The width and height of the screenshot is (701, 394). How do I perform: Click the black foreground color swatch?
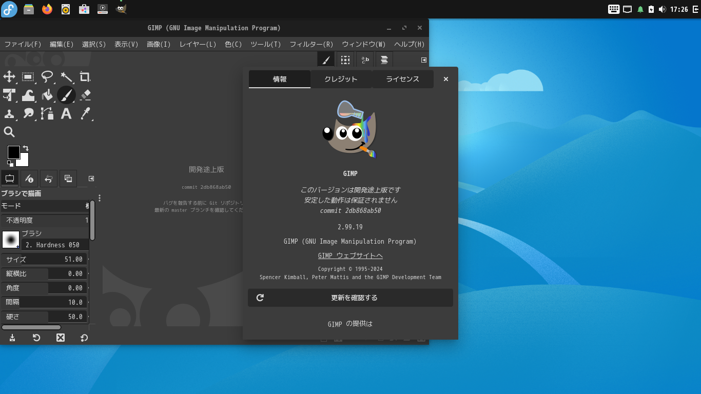13,152
